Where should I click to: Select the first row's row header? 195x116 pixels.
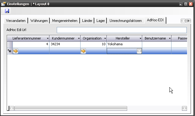(x=10, y=45)
